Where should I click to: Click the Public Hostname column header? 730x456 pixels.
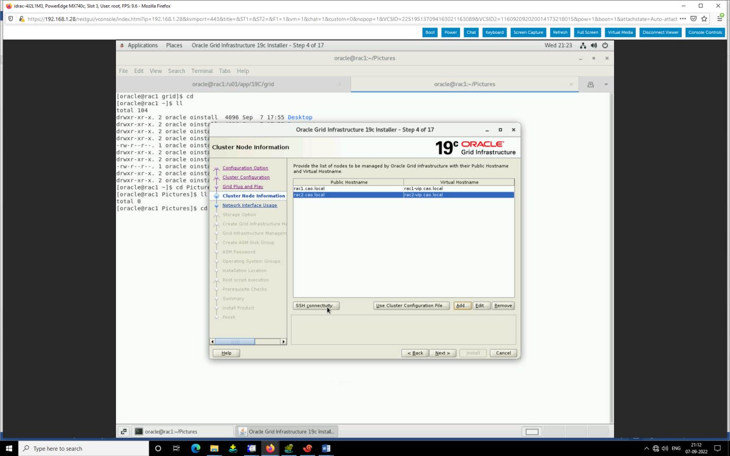tap(348, 182)
